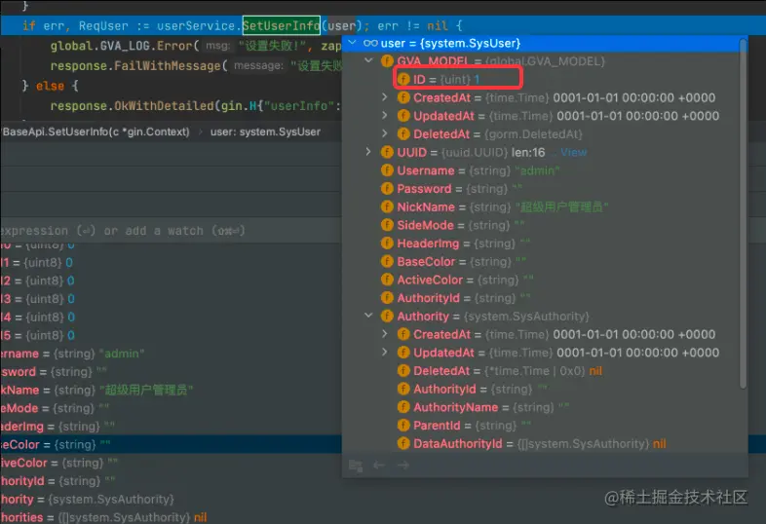This screenshot has height=524, width=766.
Task: Collapse the GVA_MODEL node
Action: coord(368,60)
